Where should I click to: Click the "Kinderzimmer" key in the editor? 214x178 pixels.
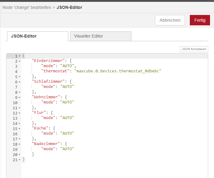[48, 61]
